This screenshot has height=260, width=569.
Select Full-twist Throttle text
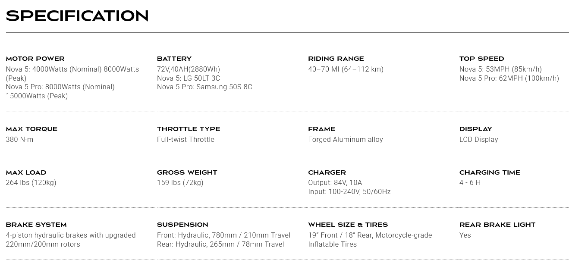pyautogui.click(x=185, y=139)
